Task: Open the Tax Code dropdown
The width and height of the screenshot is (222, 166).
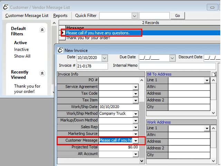Action: (136, 94)
